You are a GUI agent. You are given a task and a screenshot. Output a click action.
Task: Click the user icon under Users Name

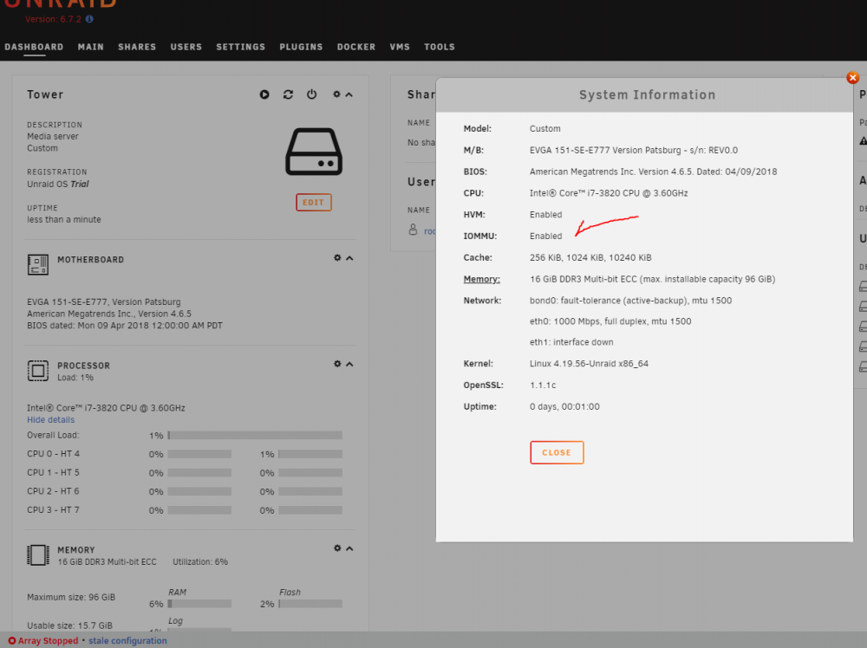[413, 230]
